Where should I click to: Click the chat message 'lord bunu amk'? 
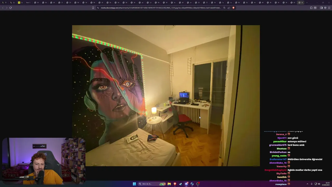pos(296,145)
